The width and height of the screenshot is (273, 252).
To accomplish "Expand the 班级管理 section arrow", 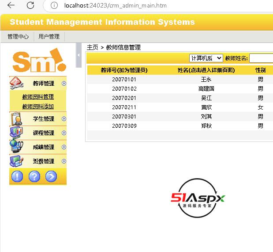I will 64,161.
